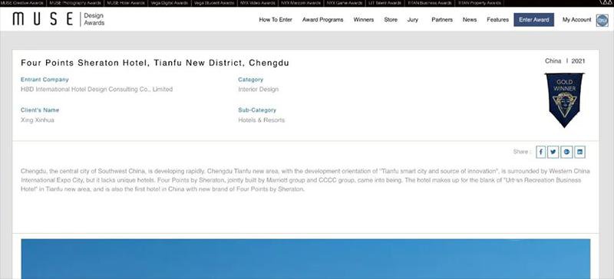614x279 pixels.
Task: Click the logo at top-right corner bar
Action: coord(606,3)
